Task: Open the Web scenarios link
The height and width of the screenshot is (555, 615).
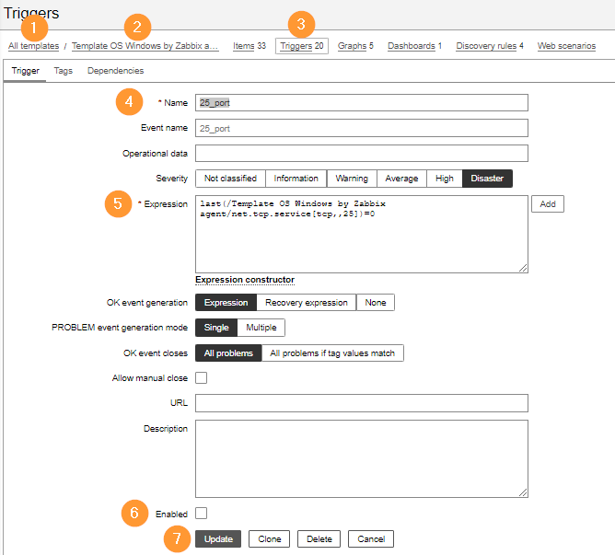Action: [x=566, y=46]
